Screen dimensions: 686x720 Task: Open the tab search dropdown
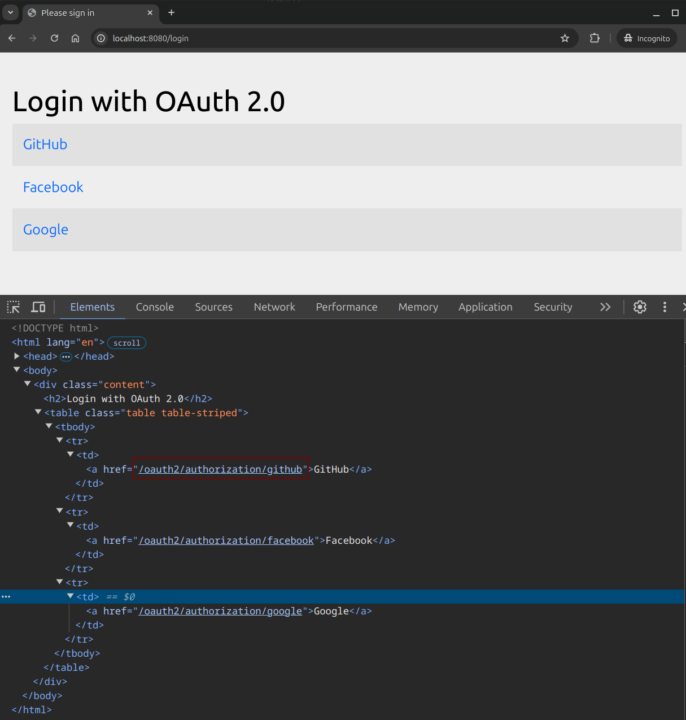point(10,12)
